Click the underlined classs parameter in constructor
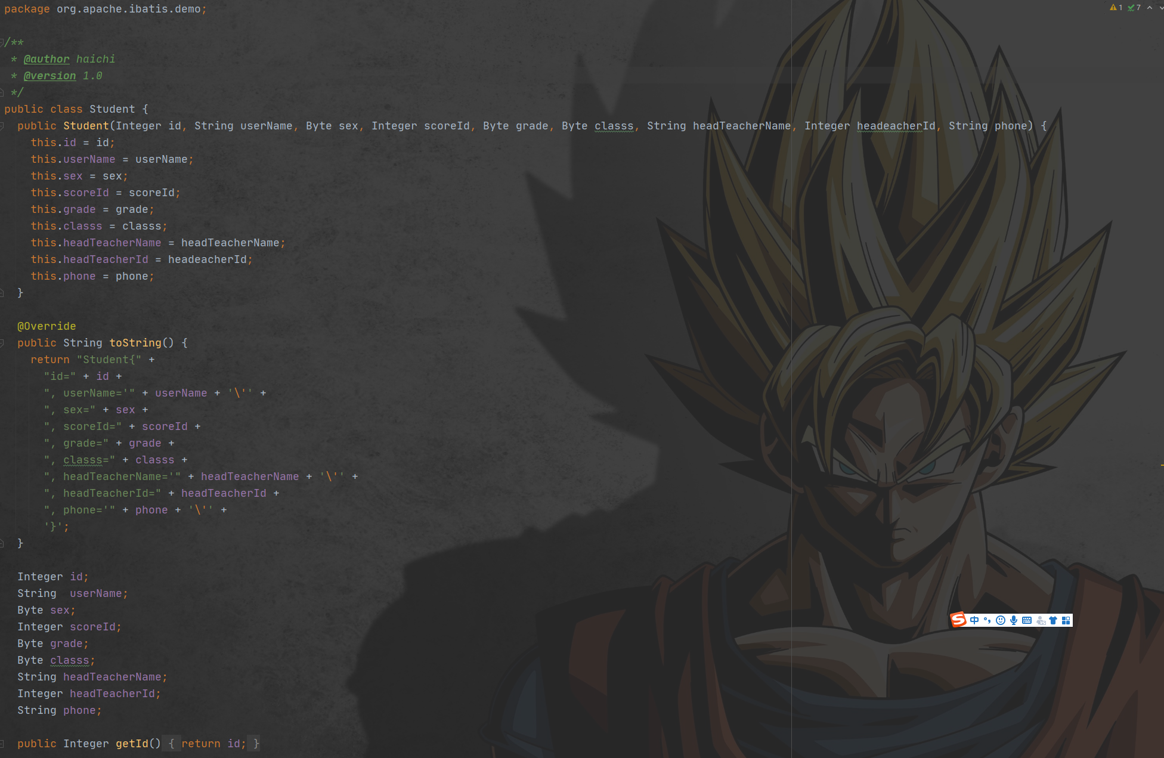The height and width of the screenshot is (758, 1164). pyautogui.click(x=614, y=126)
